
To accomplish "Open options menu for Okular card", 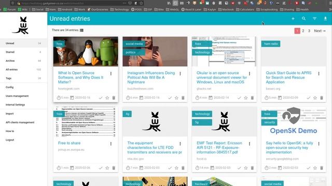I will click(250, 73).
